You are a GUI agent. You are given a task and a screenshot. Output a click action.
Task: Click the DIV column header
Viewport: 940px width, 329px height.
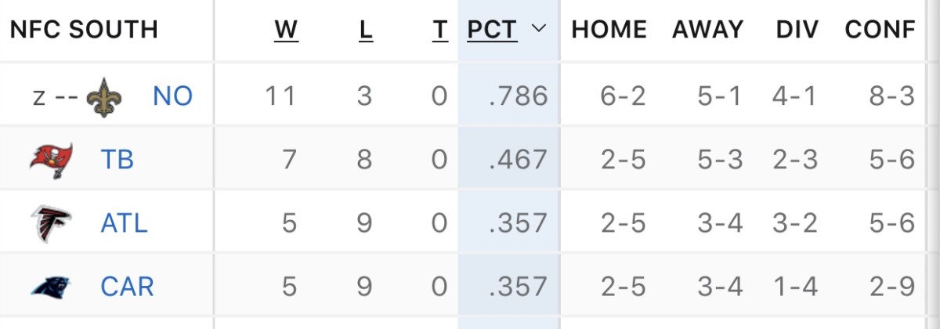(x=797, y=30)
